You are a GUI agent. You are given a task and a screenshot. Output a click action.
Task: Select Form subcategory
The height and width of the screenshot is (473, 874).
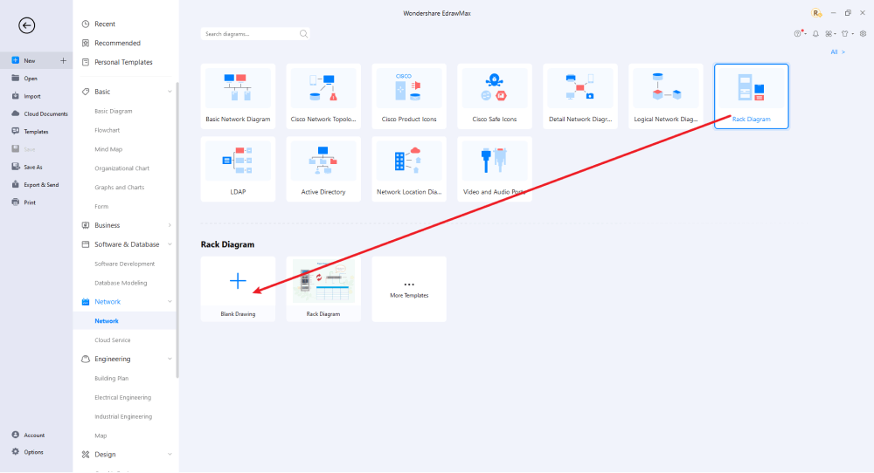click(x=101, y=207)
